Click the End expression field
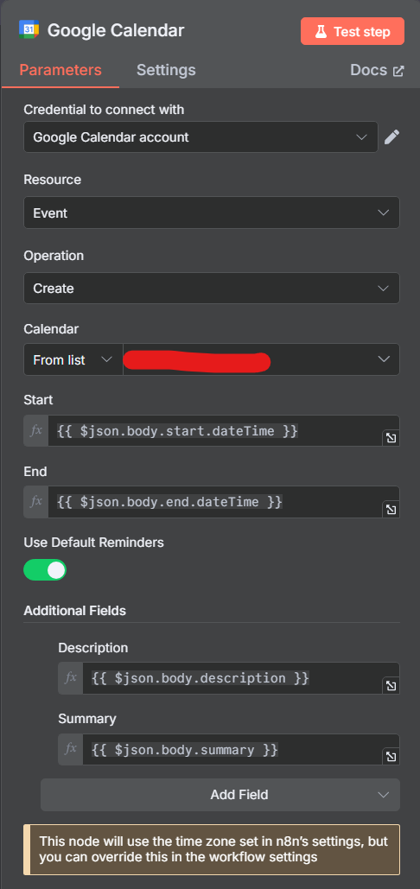The height and width of the screenshot is (889, 420). pyautogui.click(x=224, y=502)
